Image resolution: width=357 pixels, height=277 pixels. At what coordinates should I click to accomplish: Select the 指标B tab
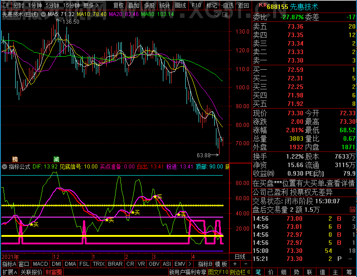pyautogui.click(x=205, y=264)
